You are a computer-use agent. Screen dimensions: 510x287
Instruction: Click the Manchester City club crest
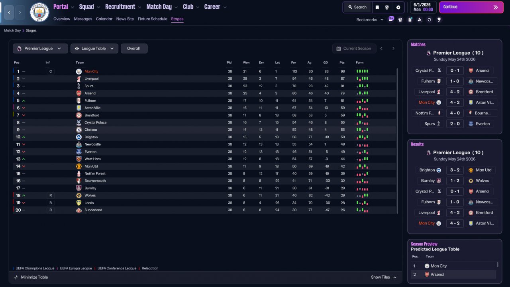click(39, 12)
